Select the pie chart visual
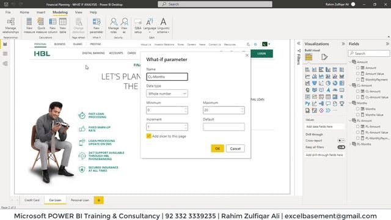391x220 pixels. point(328,83)
